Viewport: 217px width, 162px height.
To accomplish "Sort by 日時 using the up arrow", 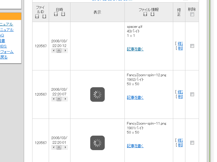I will click(x=56, y=14).
